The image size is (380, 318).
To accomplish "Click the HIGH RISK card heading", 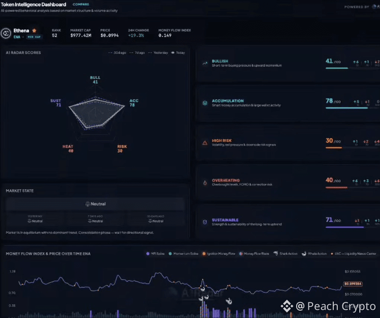I will point(221,141).
